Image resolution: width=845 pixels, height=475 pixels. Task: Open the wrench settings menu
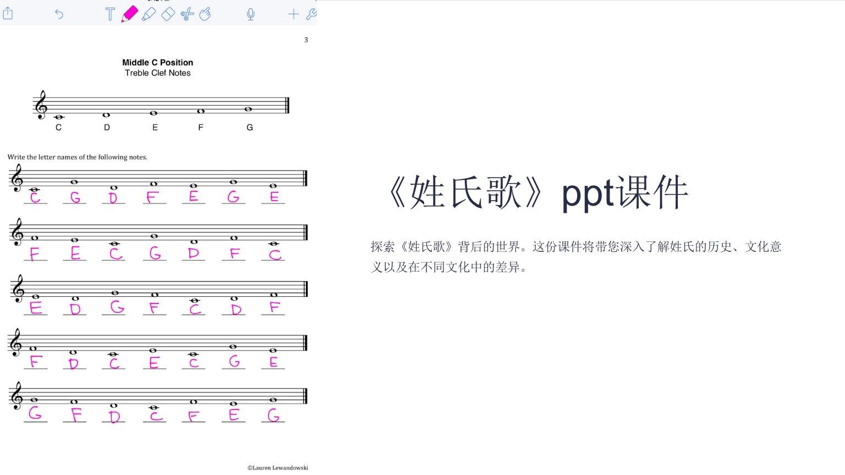click(x=311, y=14)
